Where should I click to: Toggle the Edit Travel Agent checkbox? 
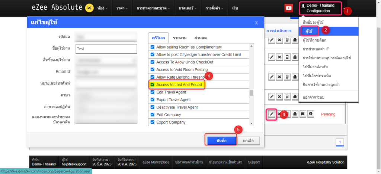coord(153,92)
